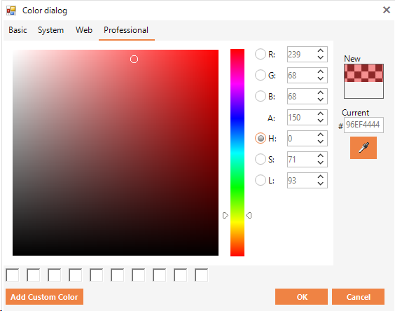
Task: Click the Color dialog app icon in title bar
Action: [x=11, y=11]
